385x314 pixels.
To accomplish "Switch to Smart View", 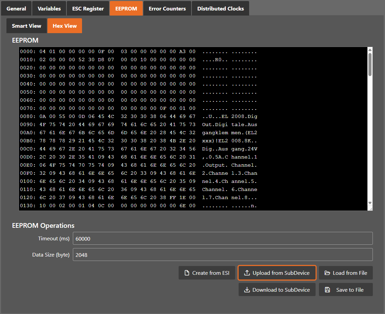I will 26,26.
